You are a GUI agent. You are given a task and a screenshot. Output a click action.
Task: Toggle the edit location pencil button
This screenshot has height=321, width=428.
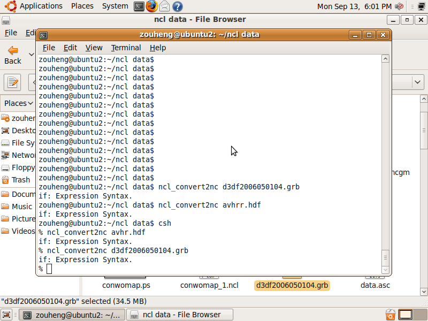[12, 82]
